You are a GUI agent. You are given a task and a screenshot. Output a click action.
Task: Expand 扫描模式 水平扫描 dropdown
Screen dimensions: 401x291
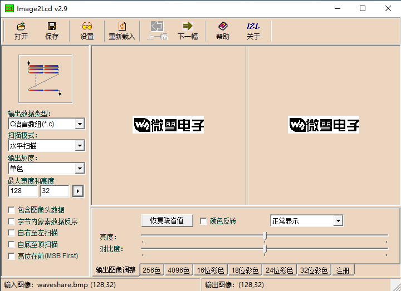click(x=80, y=146)
